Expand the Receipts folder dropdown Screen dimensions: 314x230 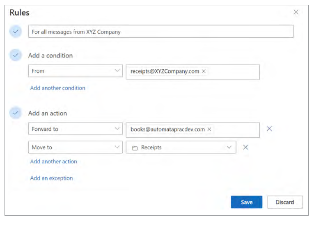tap(229, 147)
